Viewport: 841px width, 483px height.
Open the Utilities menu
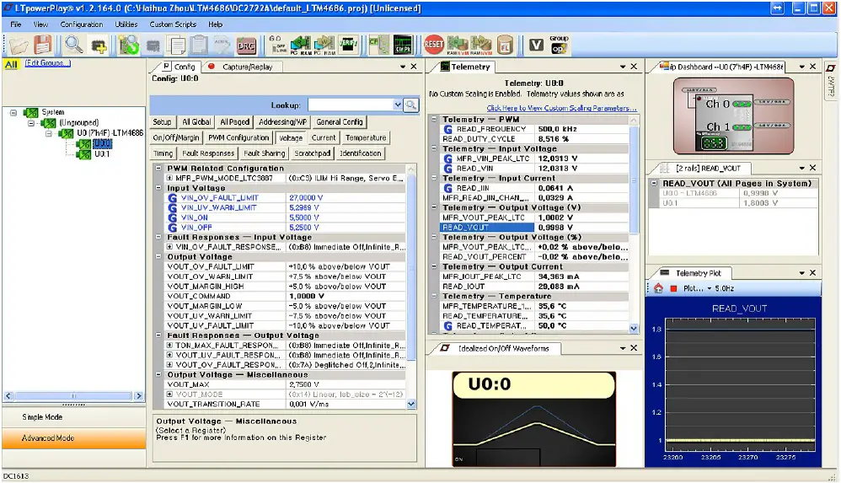click(126, 24)
